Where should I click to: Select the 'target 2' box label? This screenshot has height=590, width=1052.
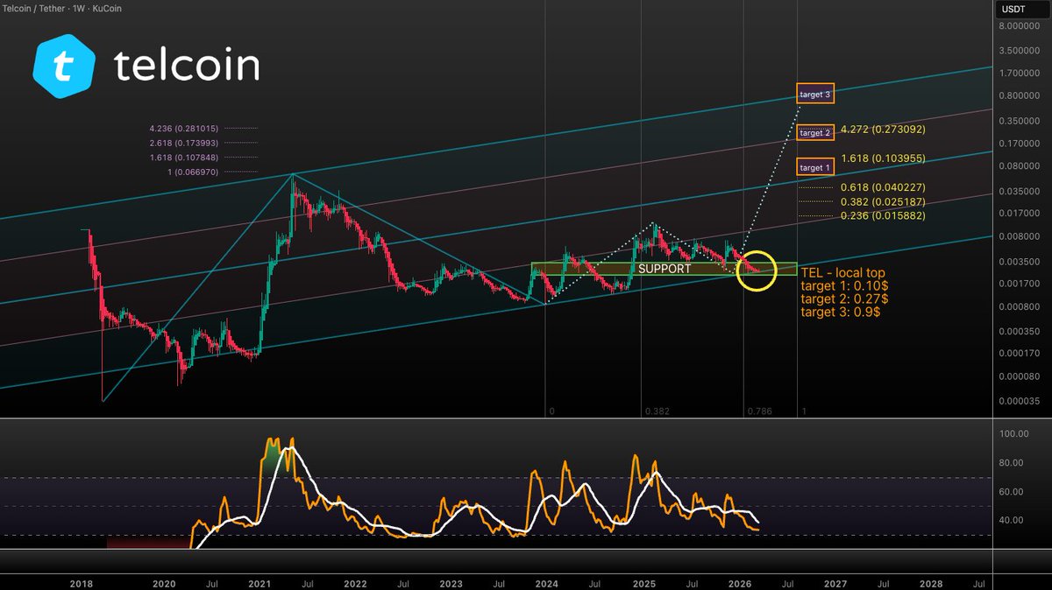[x=814, y=133]
